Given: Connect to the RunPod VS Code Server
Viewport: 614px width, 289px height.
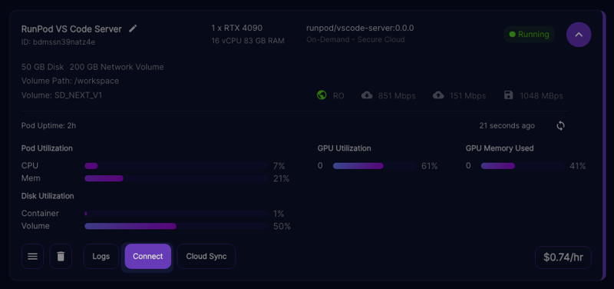Looking at the screenshot, I should coord(147,257).
